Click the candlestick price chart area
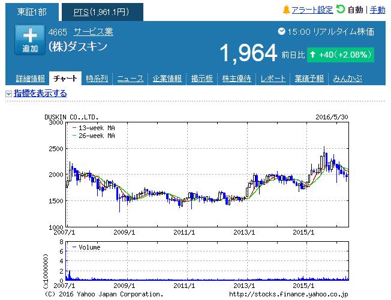391x300 pixels. point(207,175)
